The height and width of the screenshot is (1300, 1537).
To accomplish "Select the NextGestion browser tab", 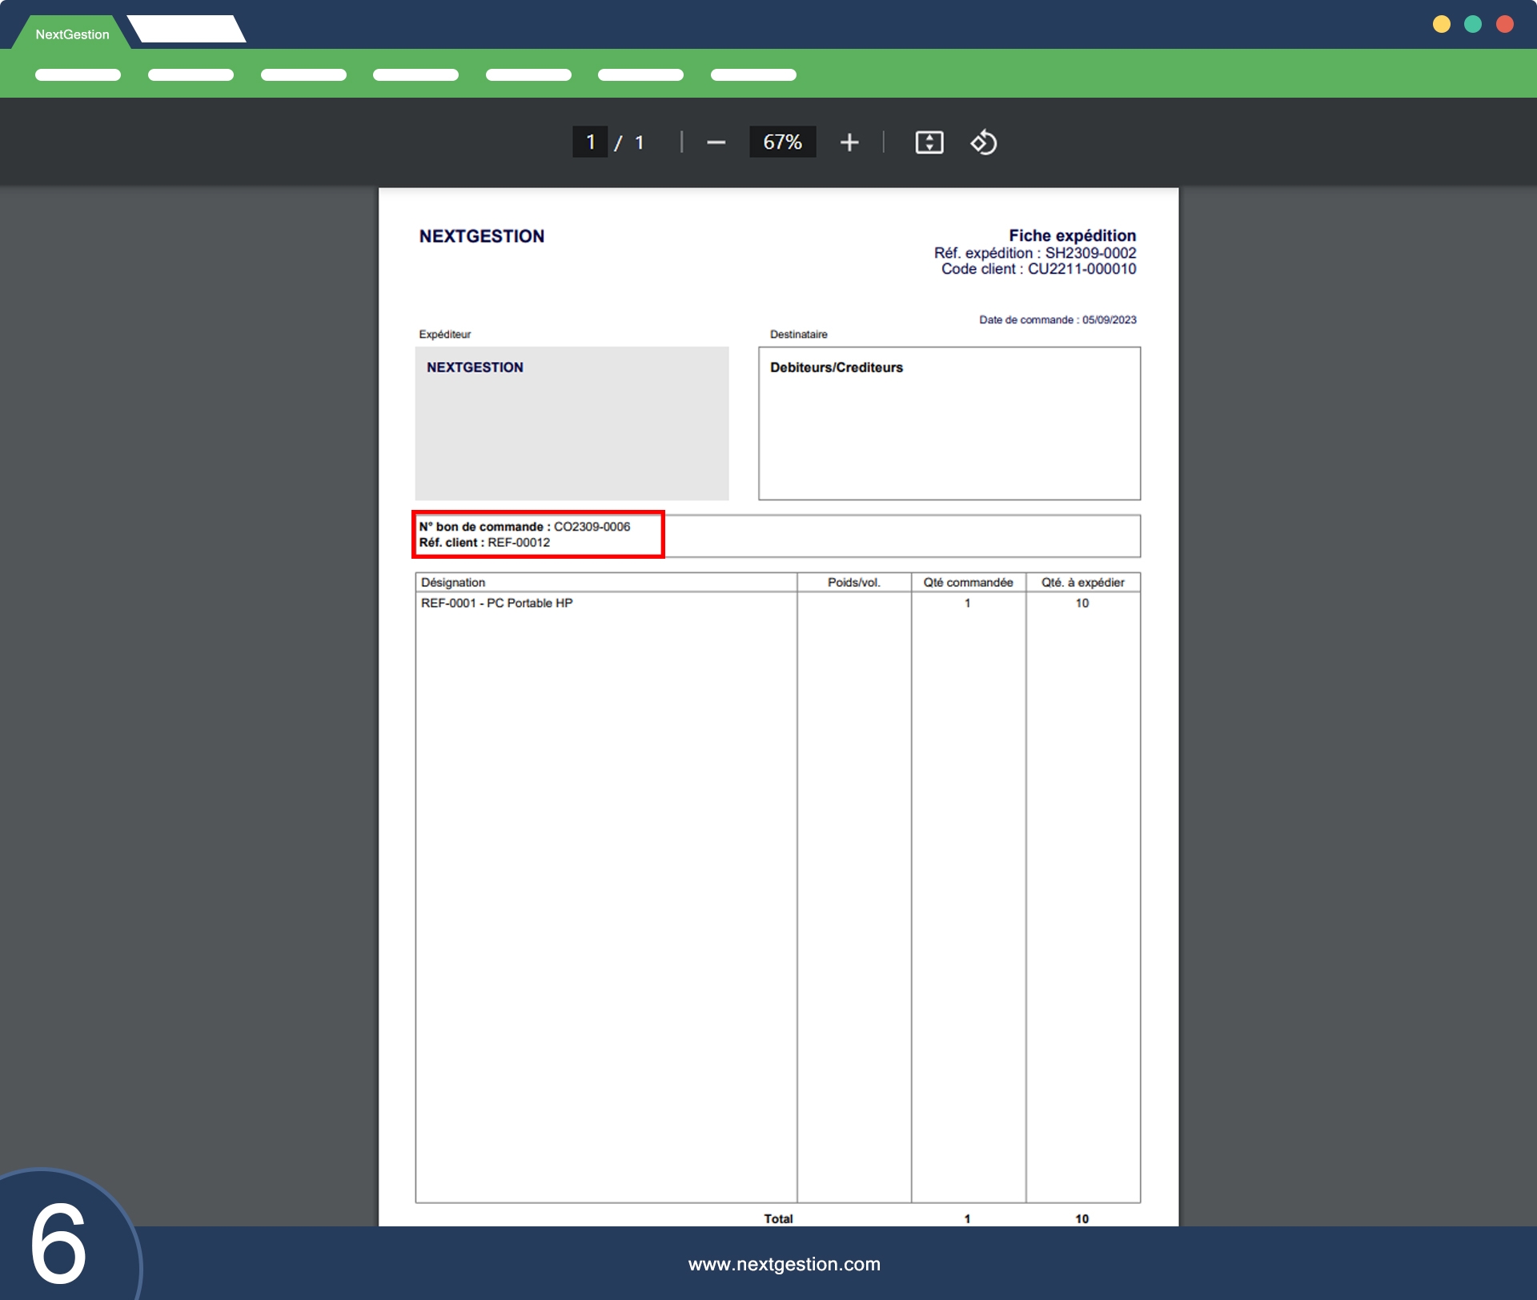I will (x=72, y=34).
